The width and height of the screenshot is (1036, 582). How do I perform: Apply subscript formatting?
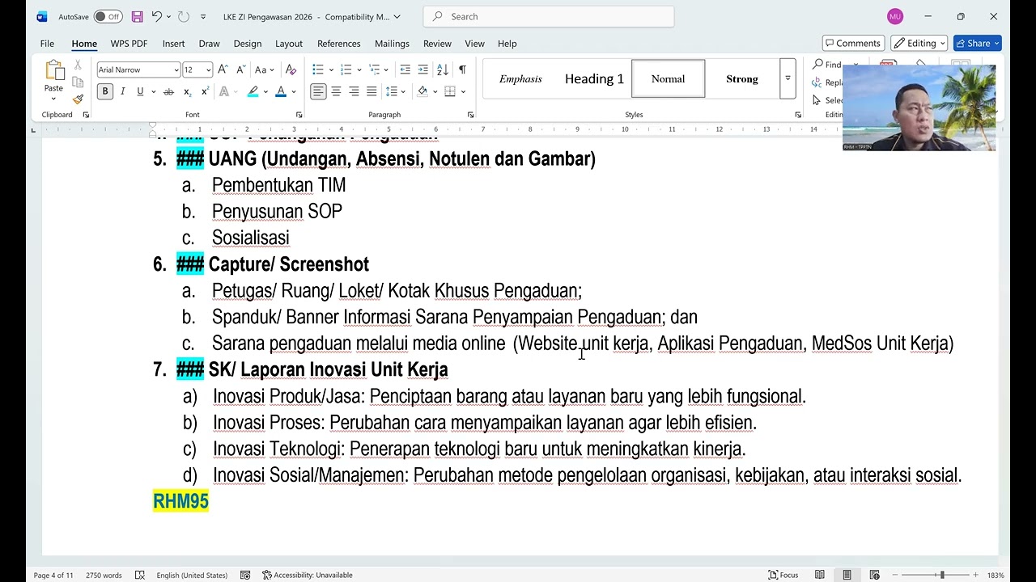coord(187,91)
